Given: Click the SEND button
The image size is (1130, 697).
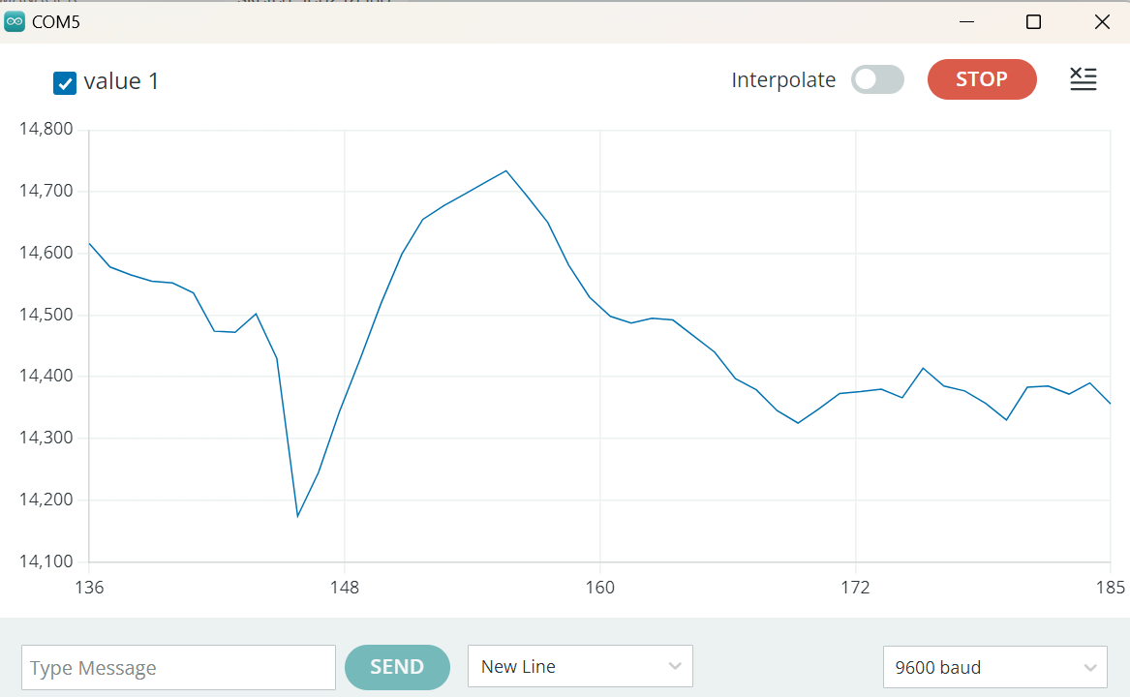Looking at the screenshot, I should point(397,667).
